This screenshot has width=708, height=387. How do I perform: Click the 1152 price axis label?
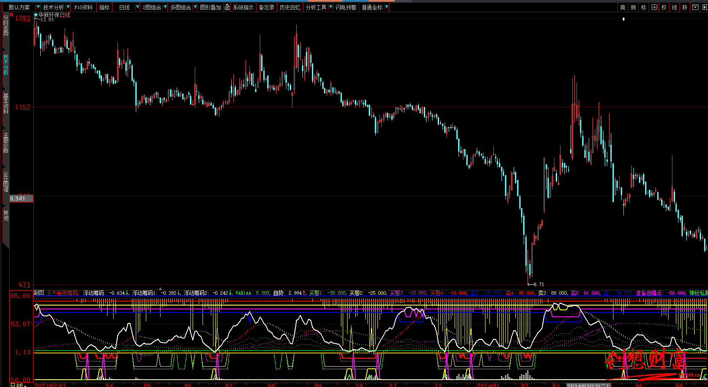click(23, 107)
